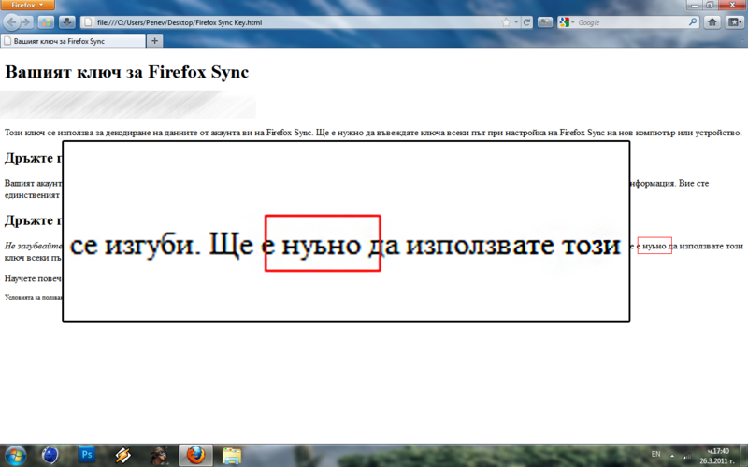The height and width of the screenshot is (467, 748).
Task: Open the Windows Start orb
Action: [15, 456]
